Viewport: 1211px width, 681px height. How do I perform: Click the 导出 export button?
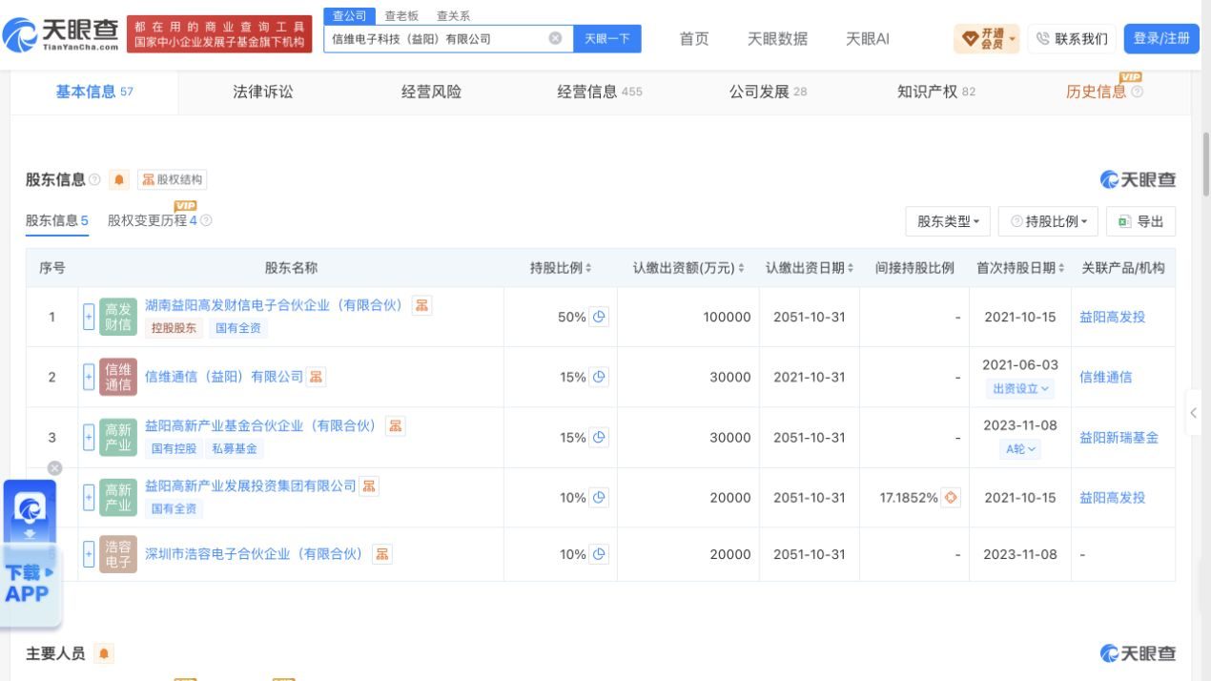[x=1140, y=221]
